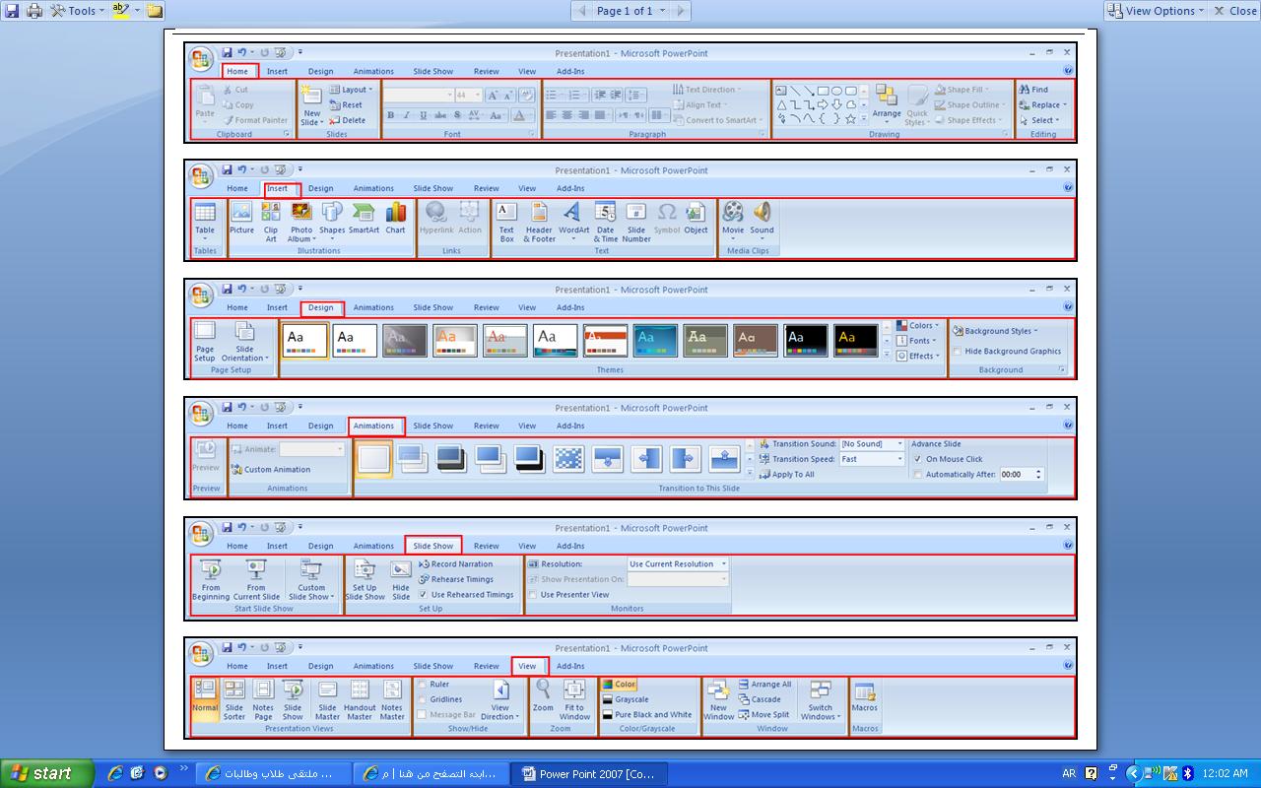Click the Movie icon in Media Clips
The image size is (1261, 788).
[733, 212]
